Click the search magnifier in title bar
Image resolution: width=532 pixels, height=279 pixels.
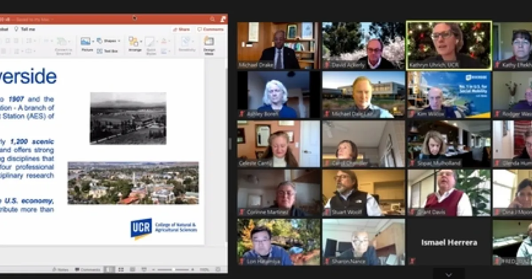[x=213, y=19]
